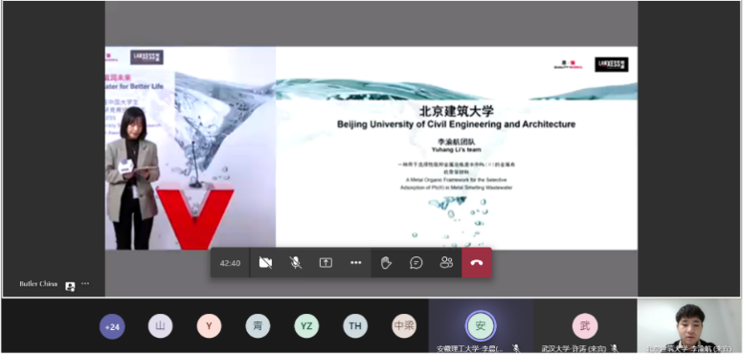Expand the +24 additional participants
The height and width of the screenshot is (354, 743).
pyautogui.click(x=112, y=326)
